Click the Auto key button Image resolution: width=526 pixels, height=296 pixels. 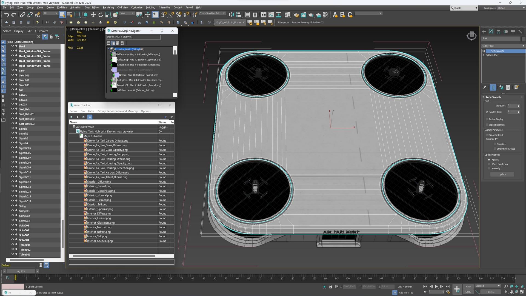tap(468, 286)
